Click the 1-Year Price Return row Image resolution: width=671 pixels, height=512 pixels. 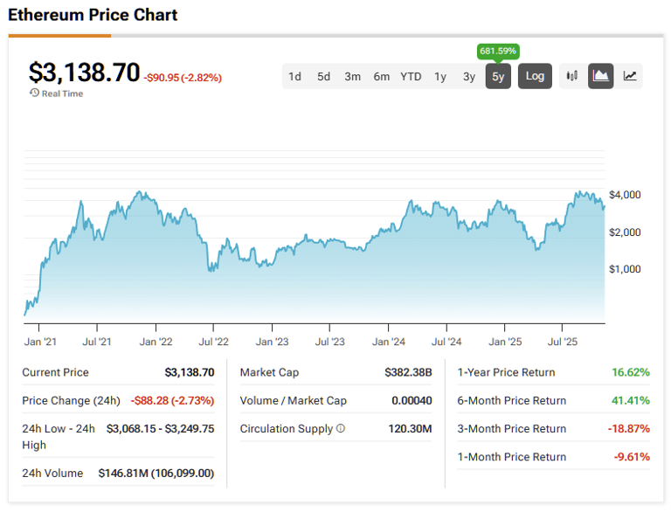pos(552,372)
